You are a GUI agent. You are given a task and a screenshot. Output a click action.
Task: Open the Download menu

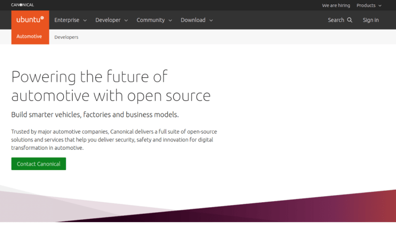[193, 20]
